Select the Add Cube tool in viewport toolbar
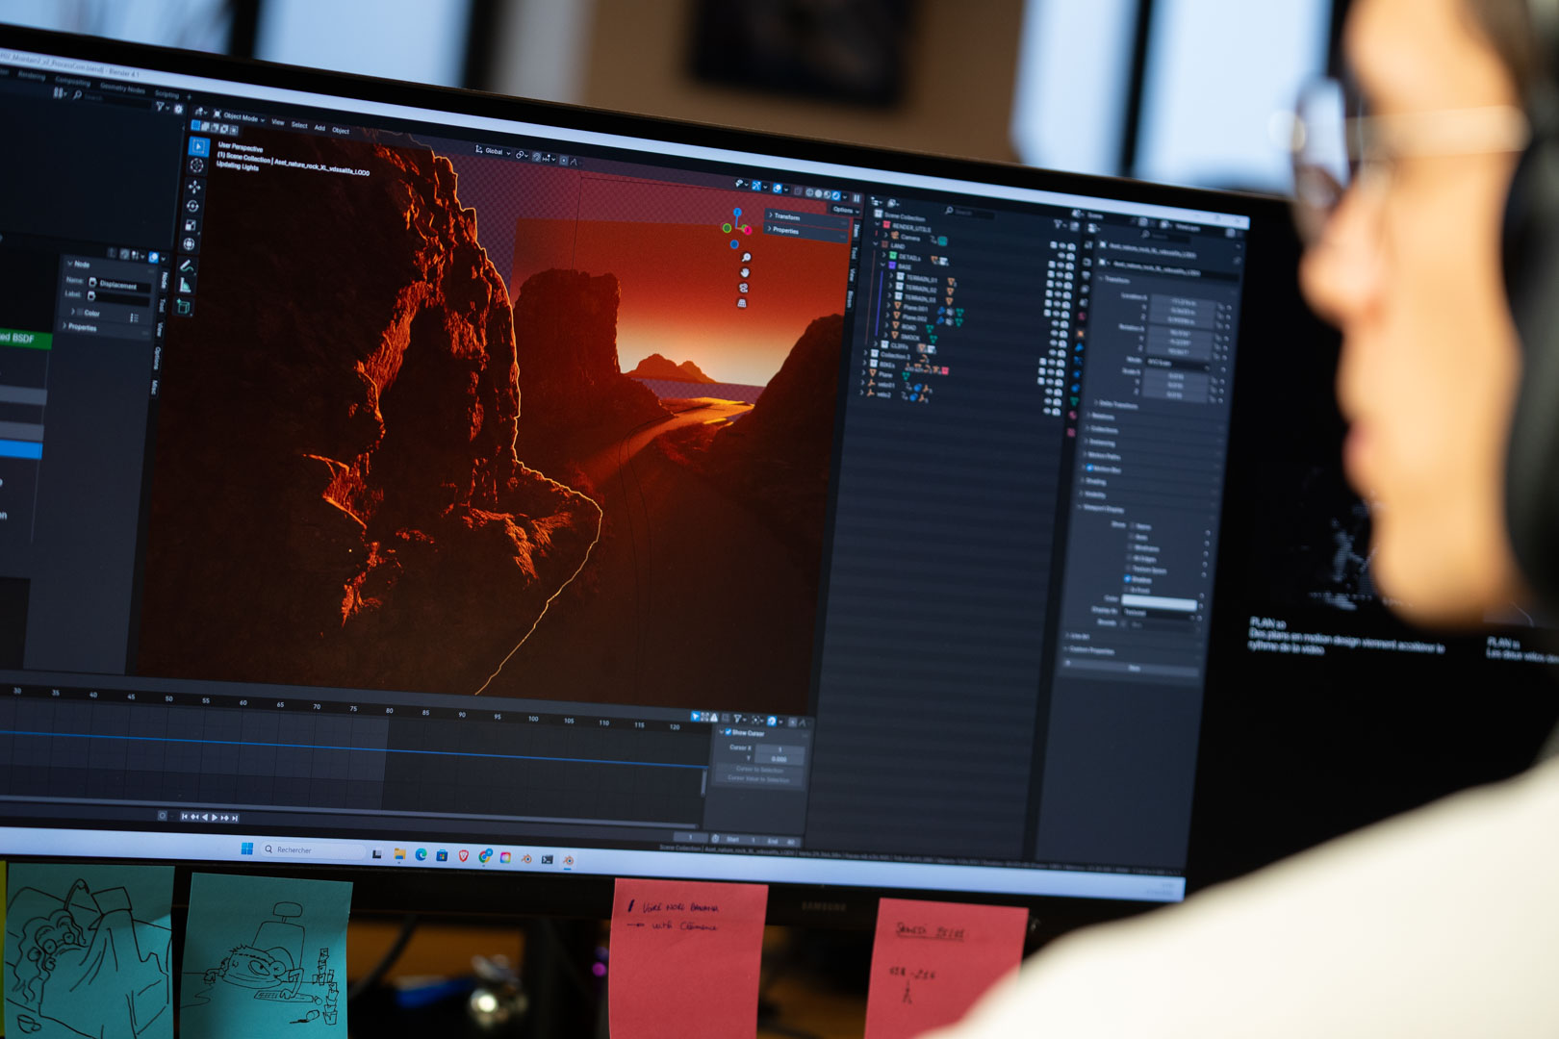 (x=184, y=306)
